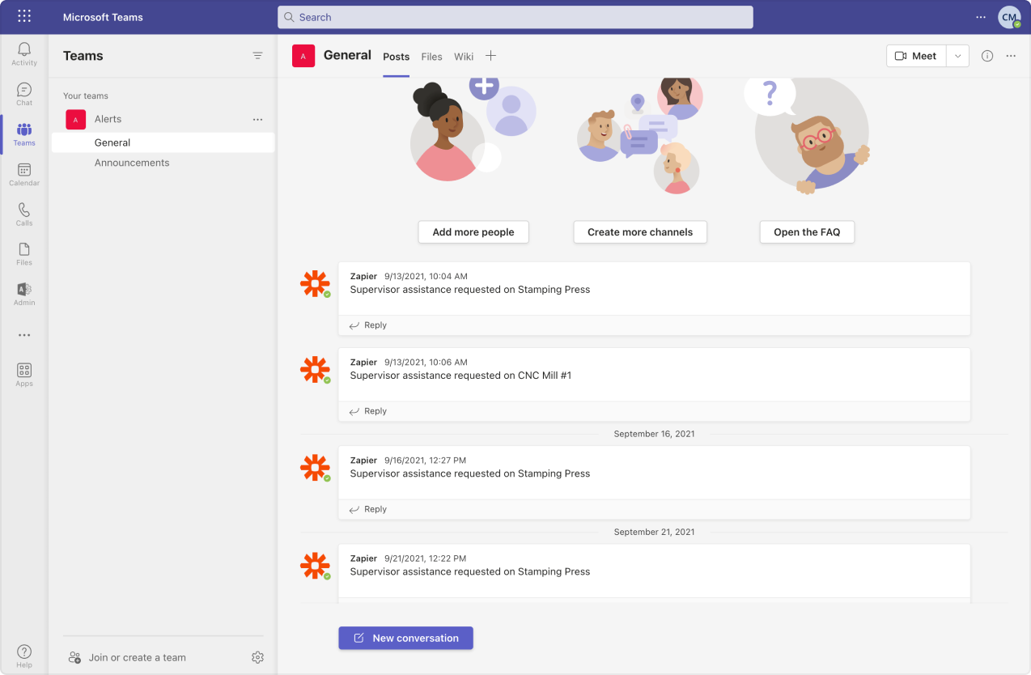The width and height of the screenshot is (1031, 675).
Task: Switch to the Posts tab
Action: [x=397, y=57]
